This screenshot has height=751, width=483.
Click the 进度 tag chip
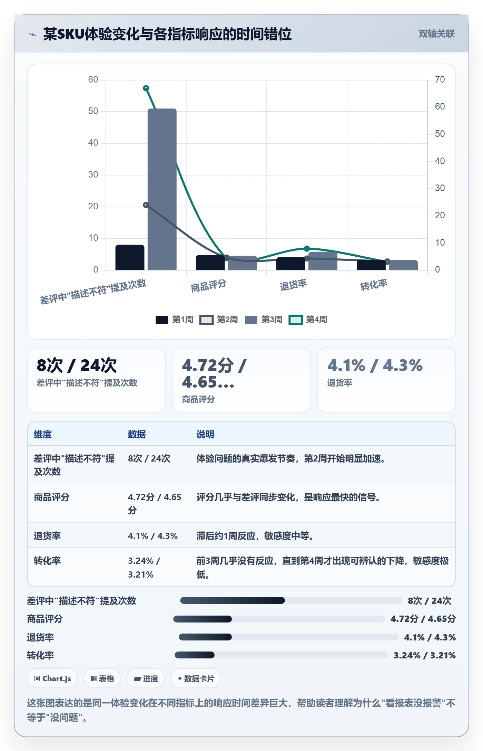pos(146,678)
